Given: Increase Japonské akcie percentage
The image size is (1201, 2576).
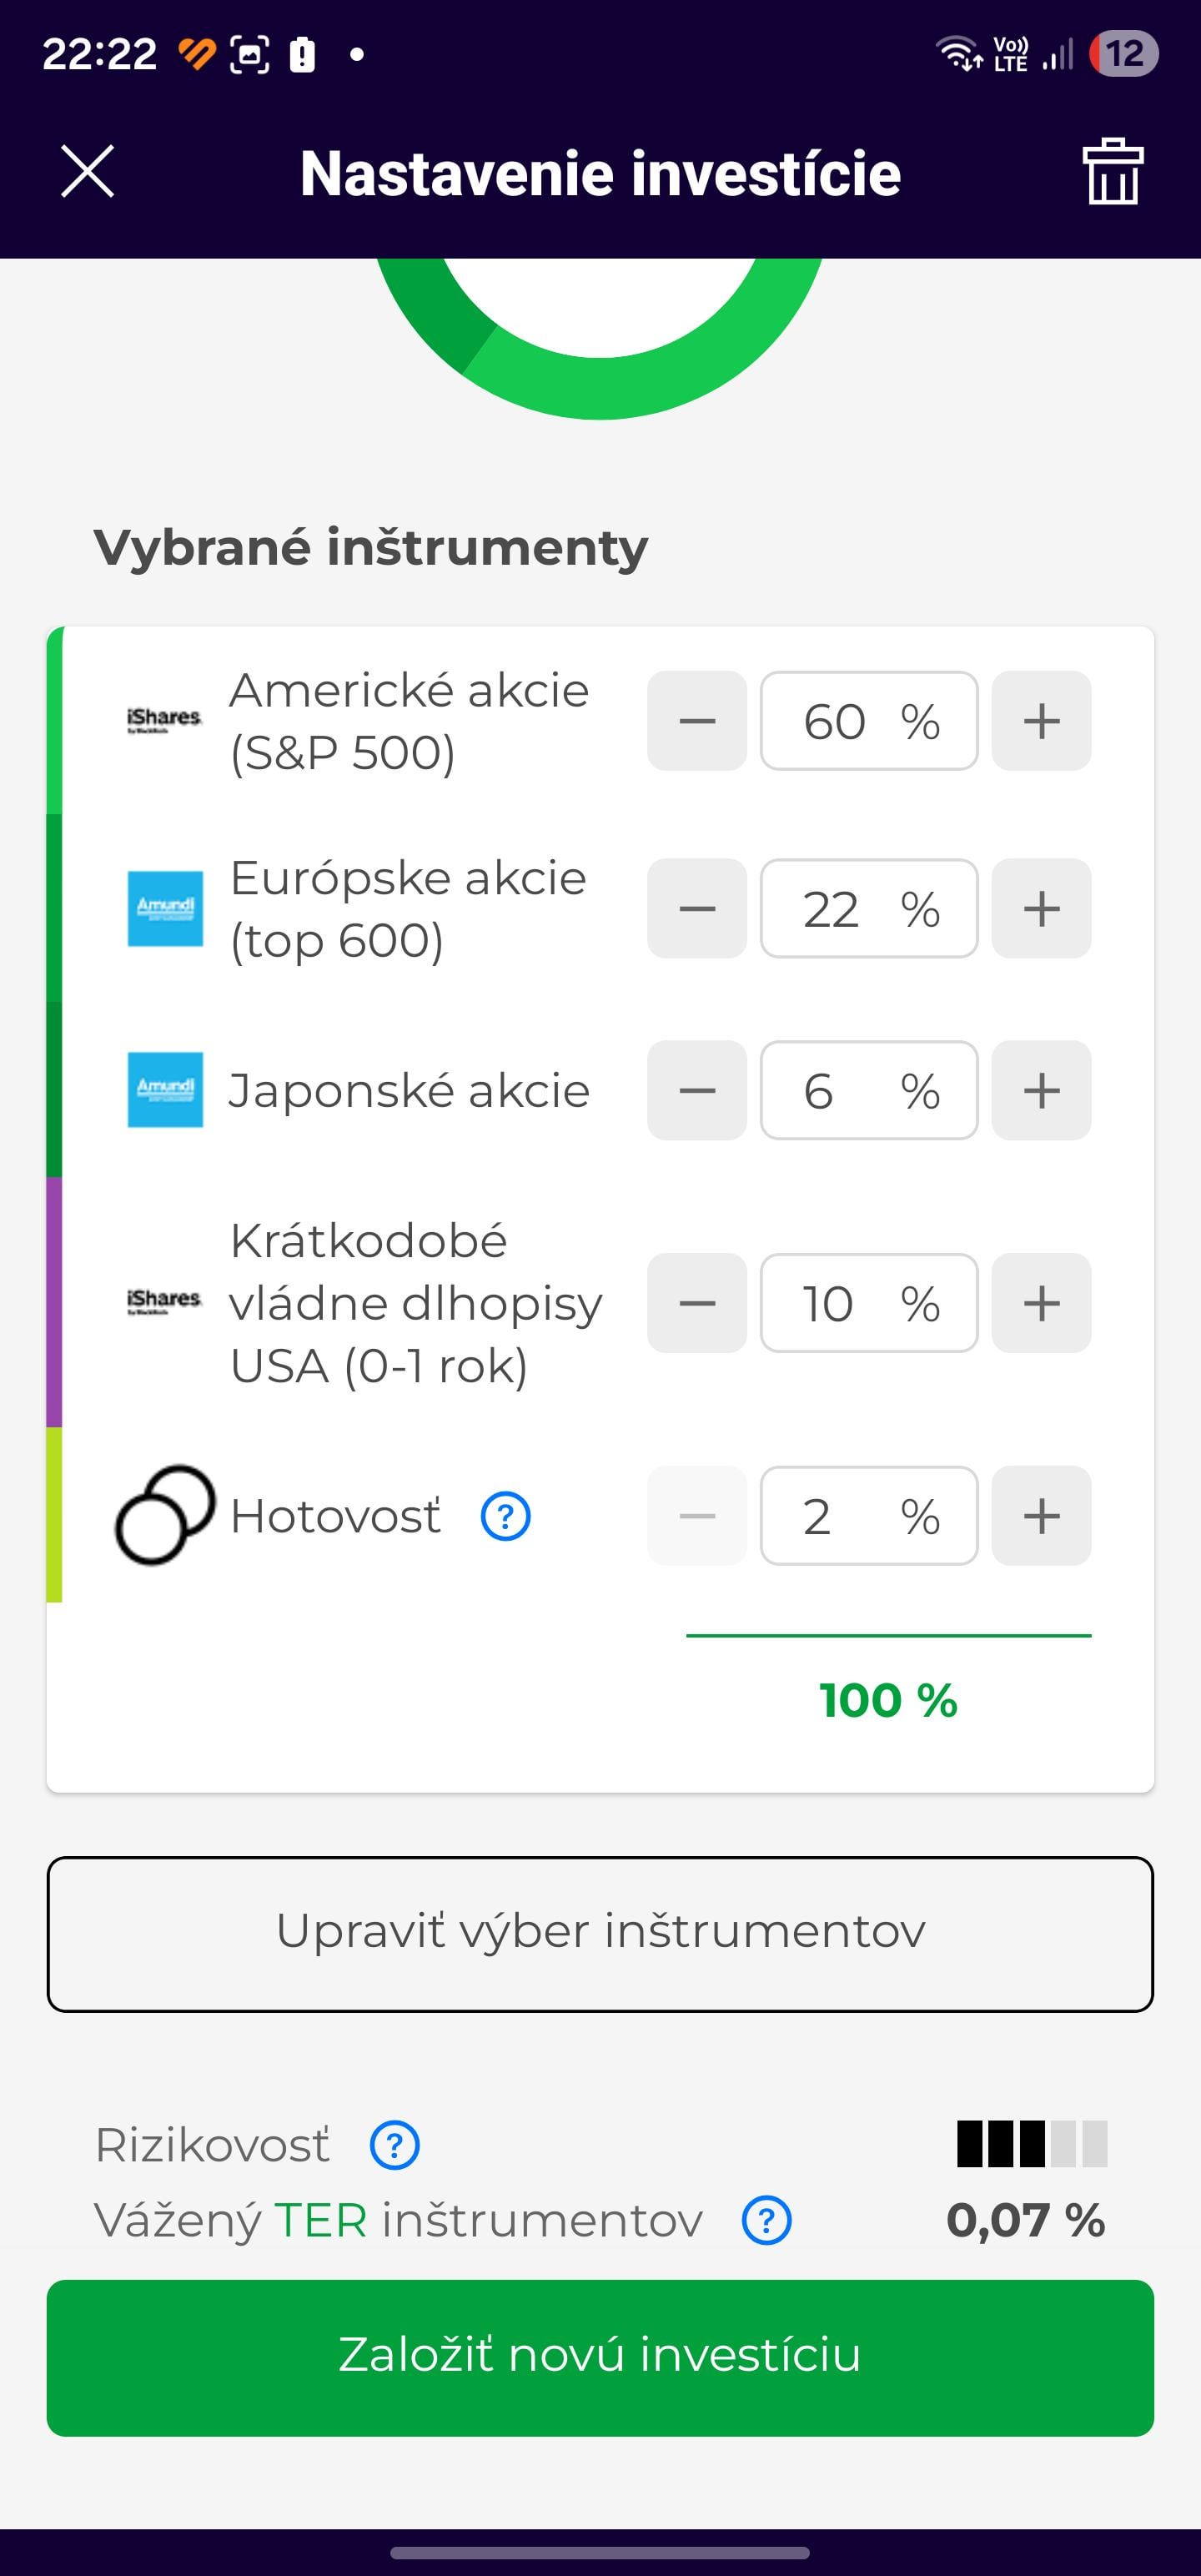Looking at the screenshot, I should pos(1041,1090).
